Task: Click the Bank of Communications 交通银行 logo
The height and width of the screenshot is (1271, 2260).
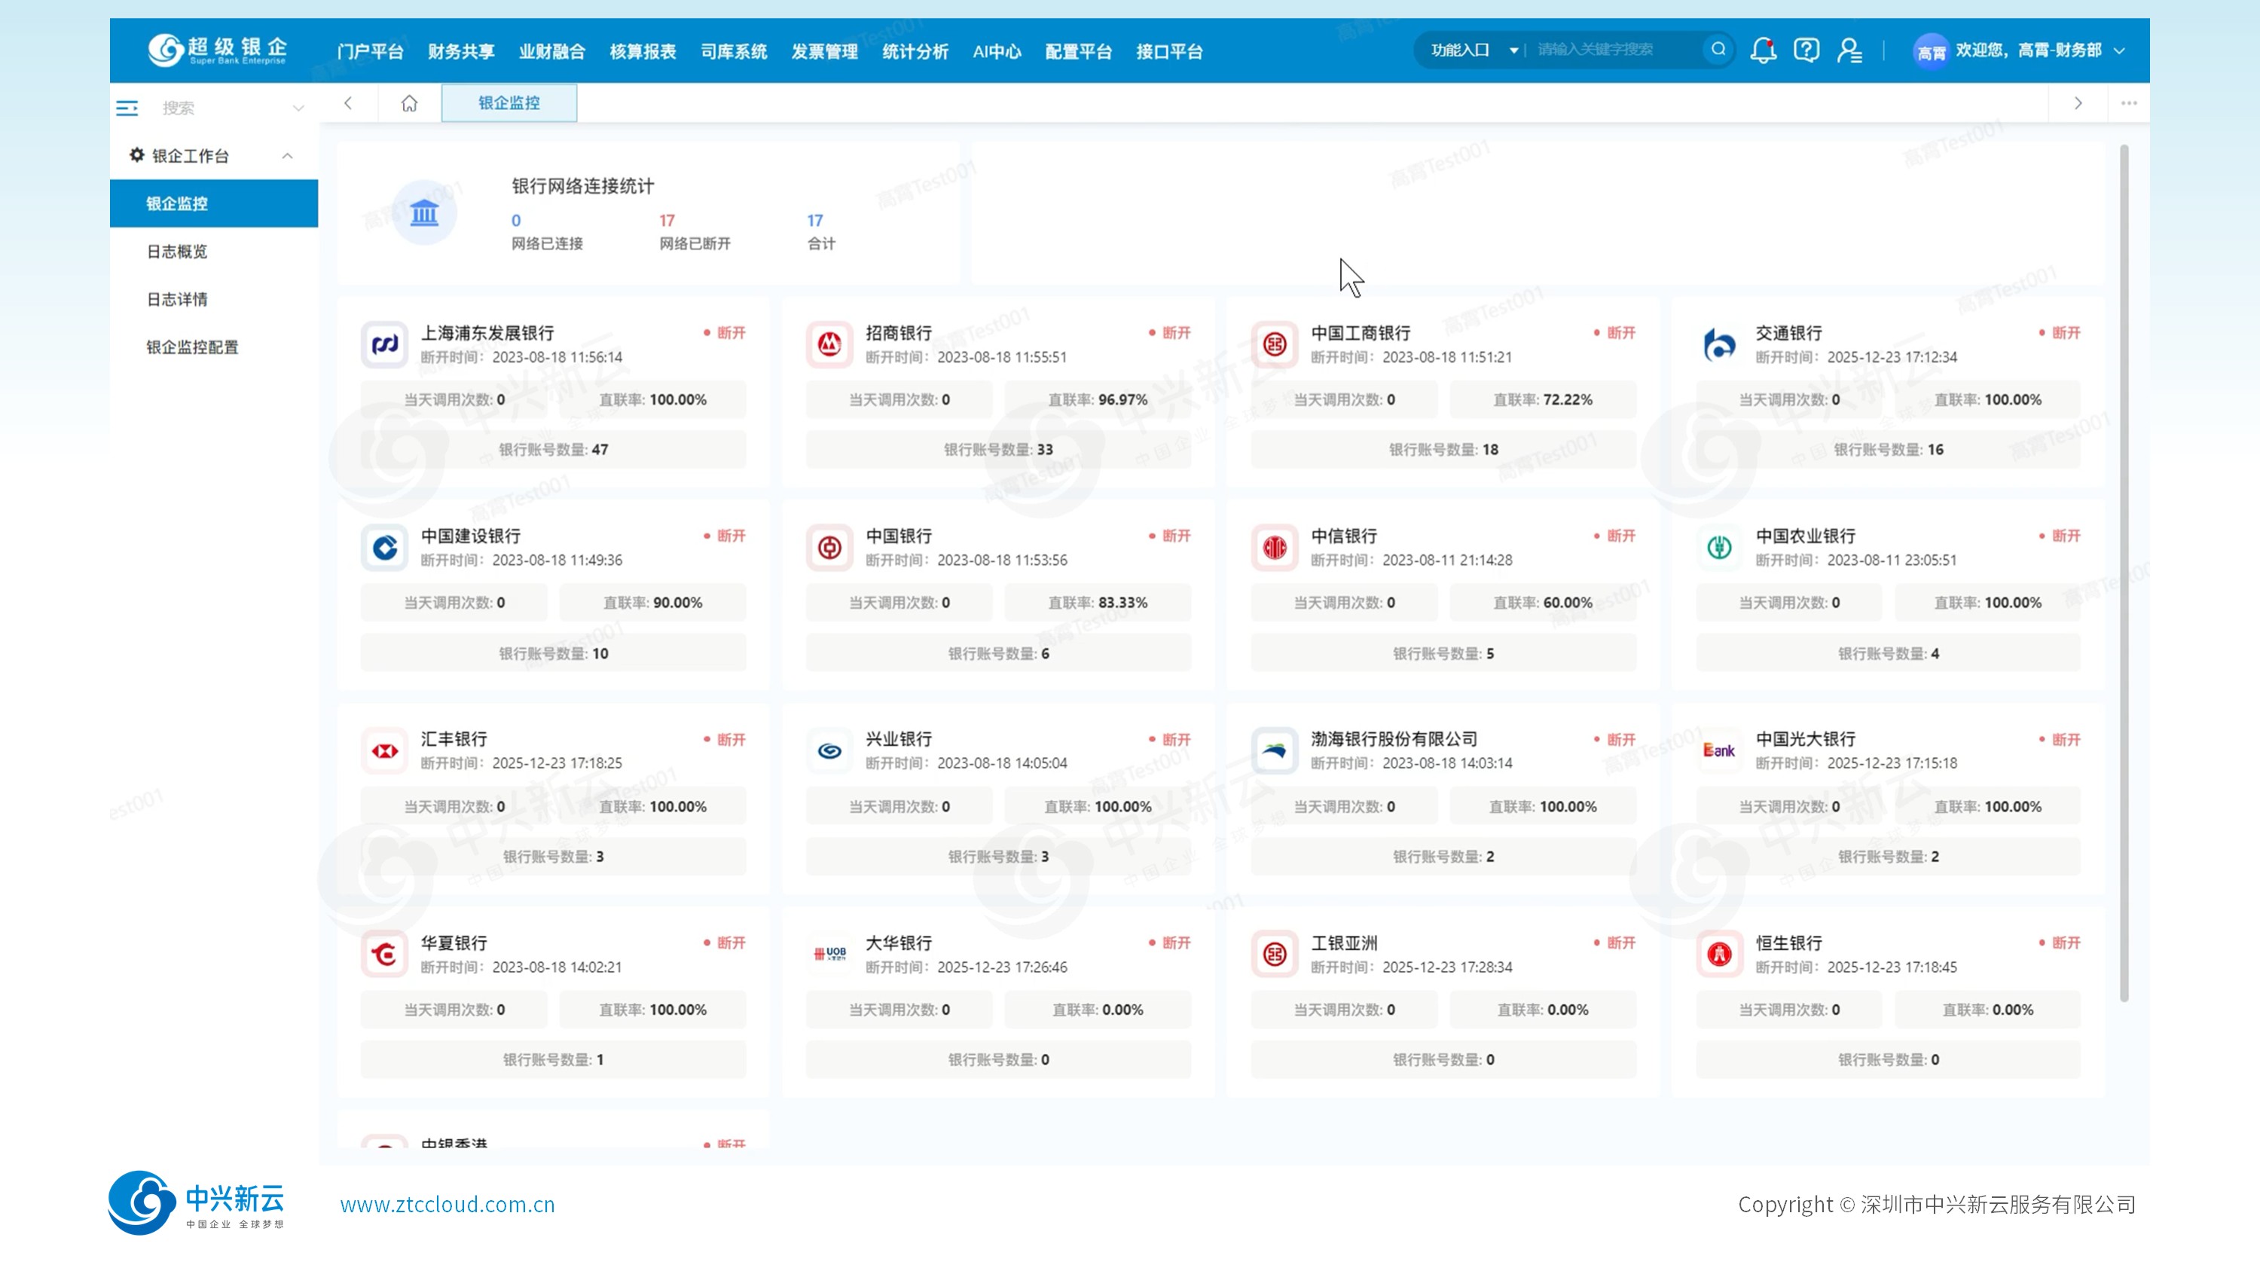Action: pyautogui.click(x=1718, y=344)
